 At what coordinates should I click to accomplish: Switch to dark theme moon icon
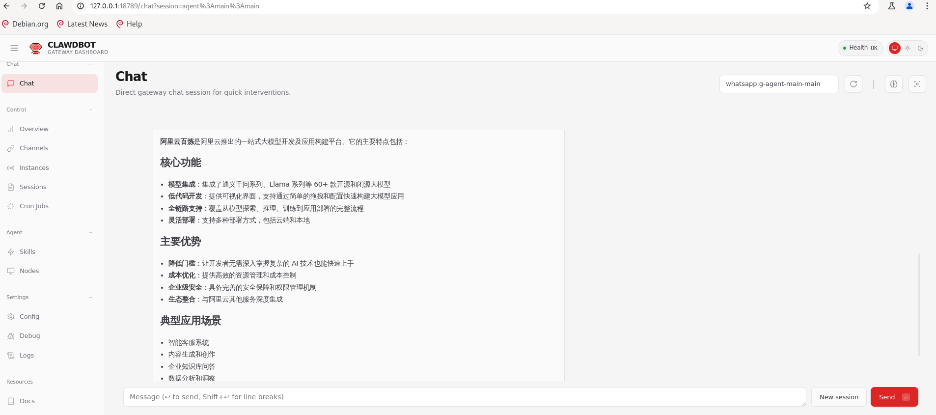pos(920,48)
